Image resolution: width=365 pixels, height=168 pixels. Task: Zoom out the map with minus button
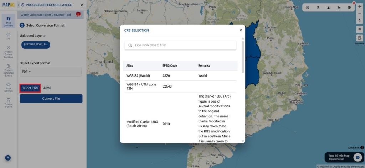click(x=360, y=14)
